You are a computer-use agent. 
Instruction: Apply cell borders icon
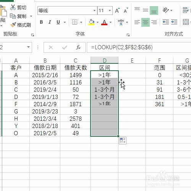coord(74,22)
